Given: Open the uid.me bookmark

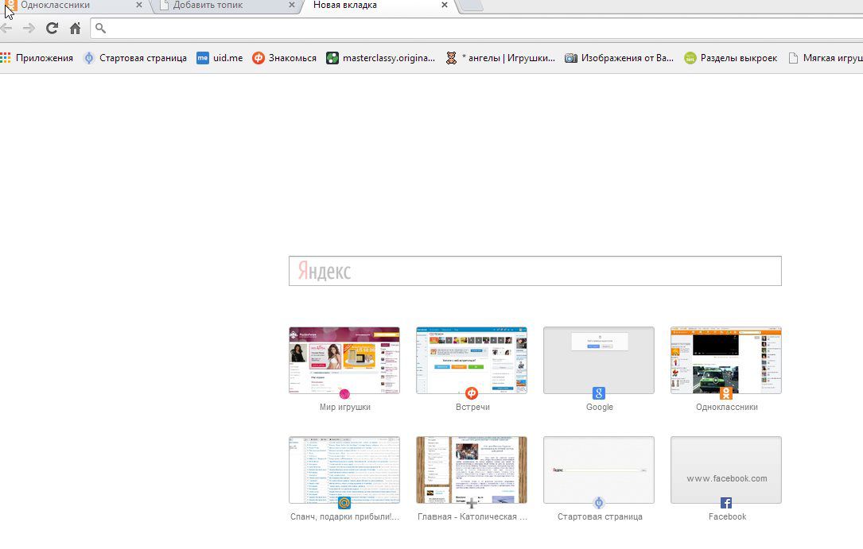Looking at the screenshot, I should click(x=220, y=58).
